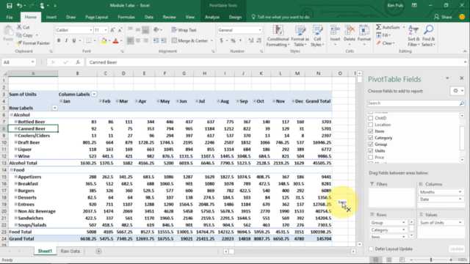The image size is (470, 264).
Task: Expand the Bottled Beer row
Action: click(x=16, y=122)
